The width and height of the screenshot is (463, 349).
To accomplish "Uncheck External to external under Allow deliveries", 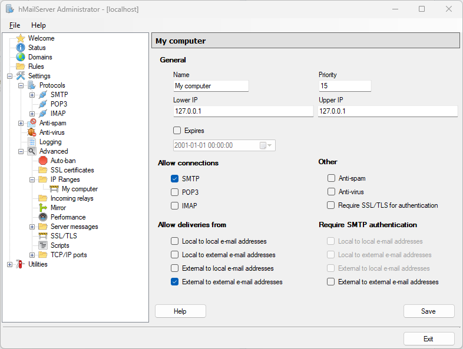I will point(174,282).
